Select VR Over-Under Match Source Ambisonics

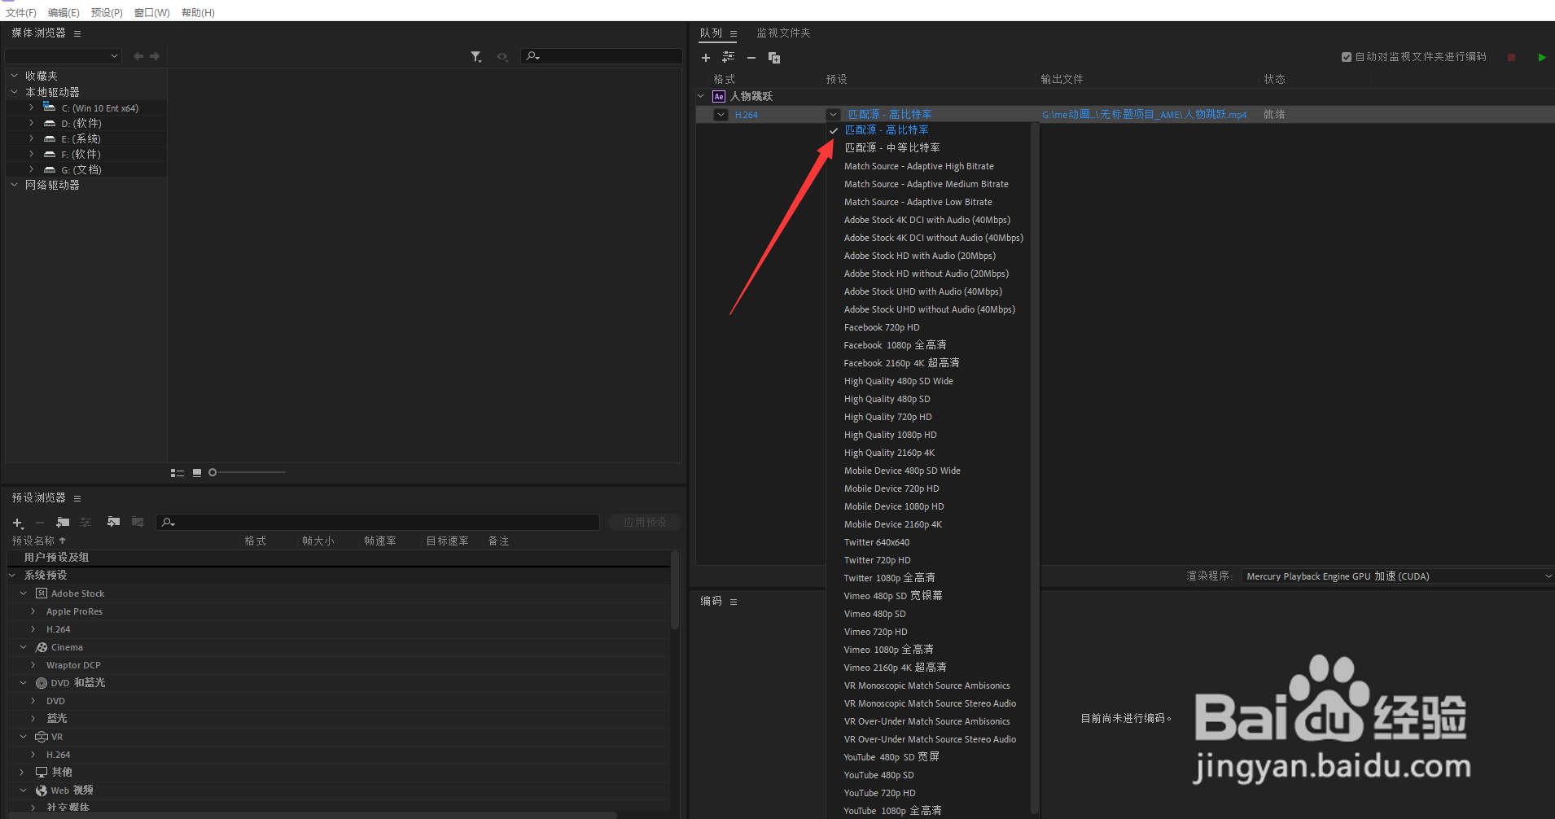tap(928, 721)
